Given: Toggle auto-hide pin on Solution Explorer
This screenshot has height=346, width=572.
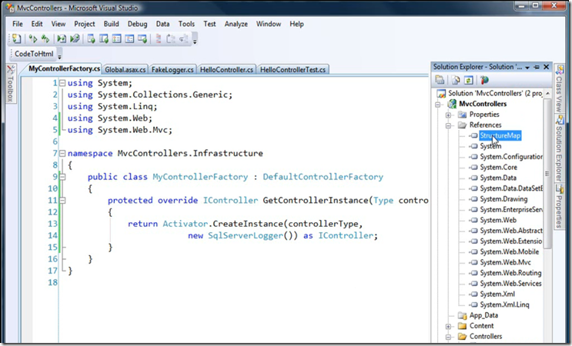Looking at the screenshot, I should tap(537, 67).
